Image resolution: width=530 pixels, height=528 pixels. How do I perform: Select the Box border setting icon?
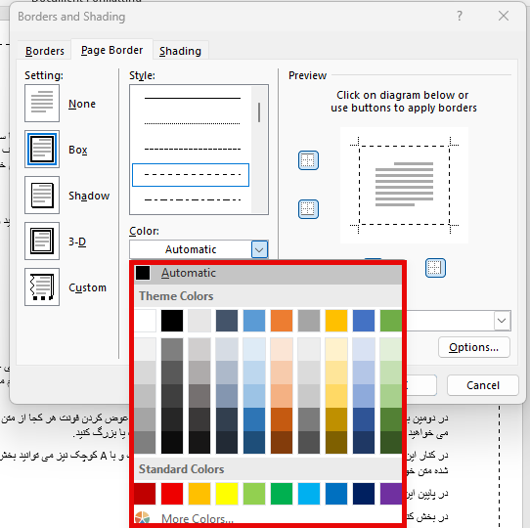pyautogui.click(x=42, y=149)
